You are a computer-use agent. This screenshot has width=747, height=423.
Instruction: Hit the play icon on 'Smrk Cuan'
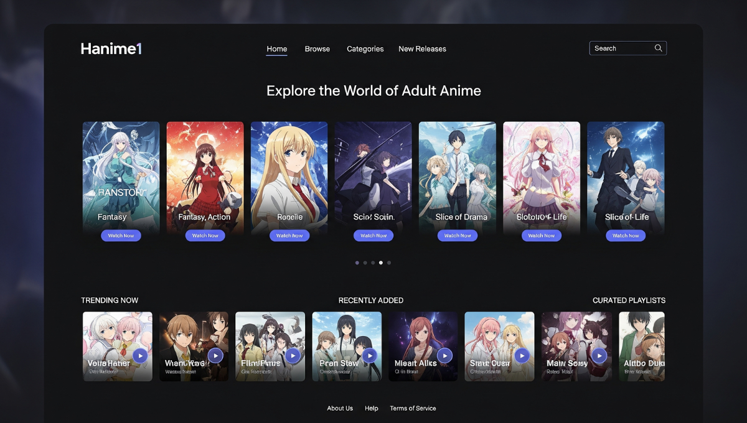point(522,355)
